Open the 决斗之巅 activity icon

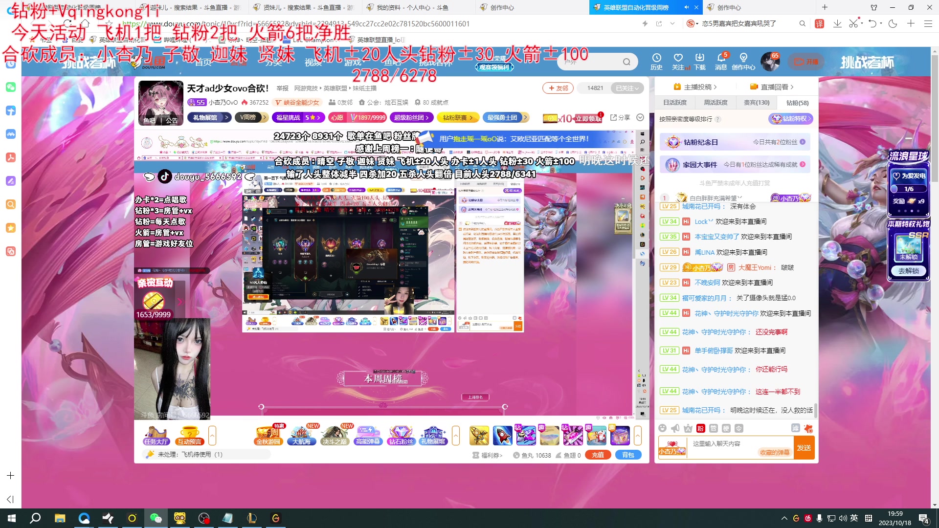335,435
